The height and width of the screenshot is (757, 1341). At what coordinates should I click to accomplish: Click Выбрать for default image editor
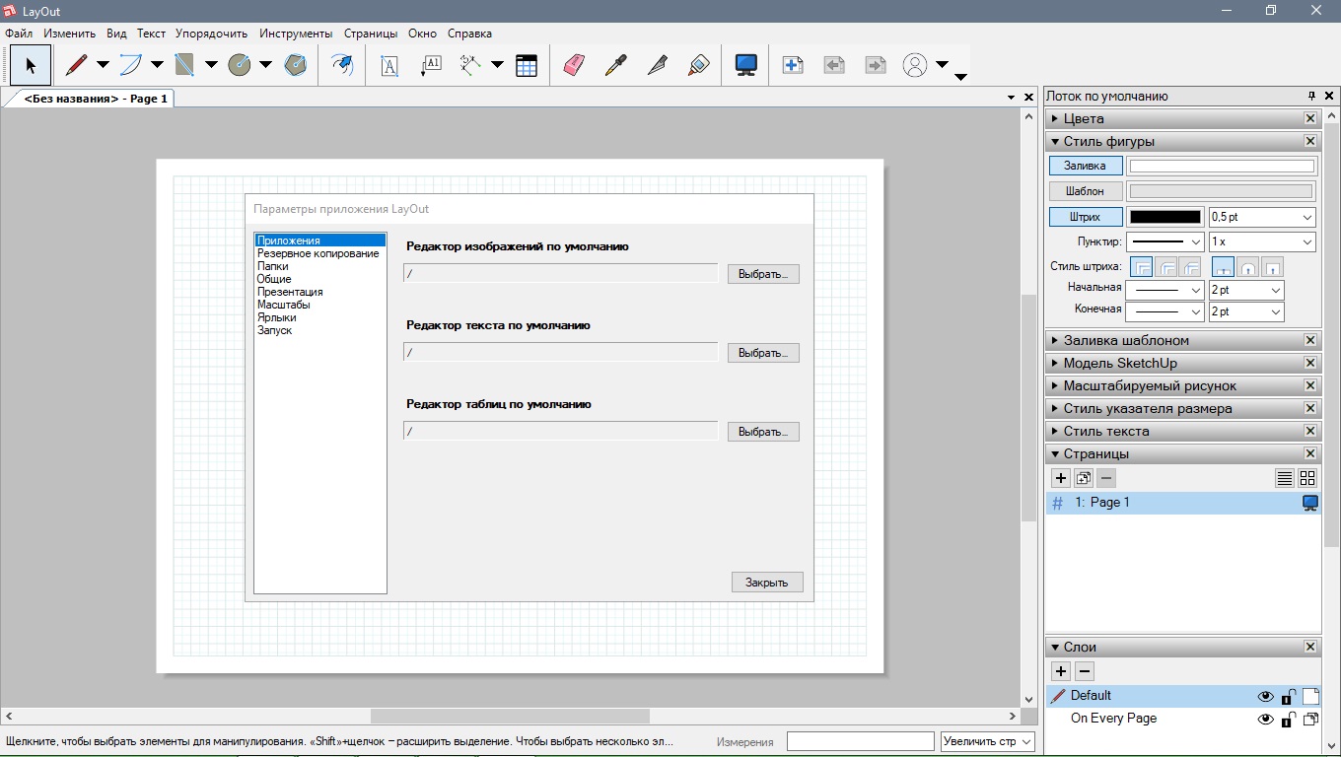pyautogui.click(x=763, y=274)
